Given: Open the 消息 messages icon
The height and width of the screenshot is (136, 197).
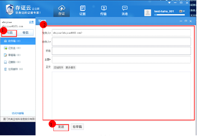Looking at the screenshot, I should point(125,11).
